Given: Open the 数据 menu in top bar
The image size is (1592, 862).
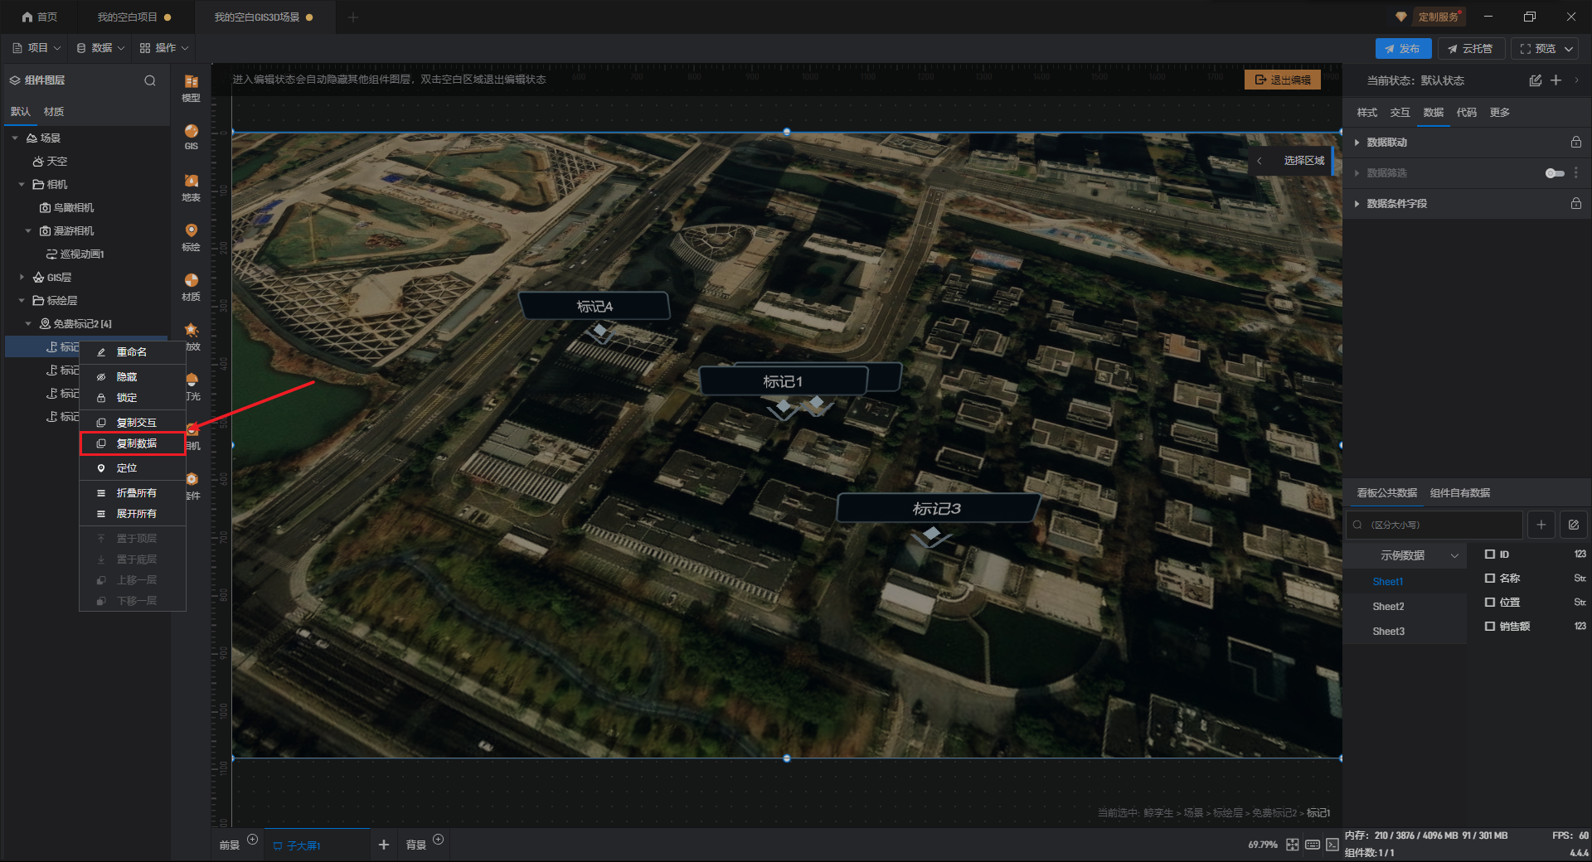Looking at the screenshot, I should (100, 48).
